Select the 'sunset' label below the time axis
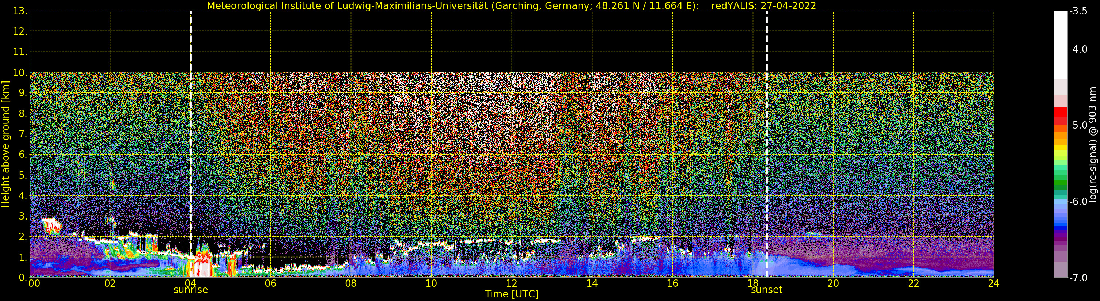 click(x=766, y=290)
